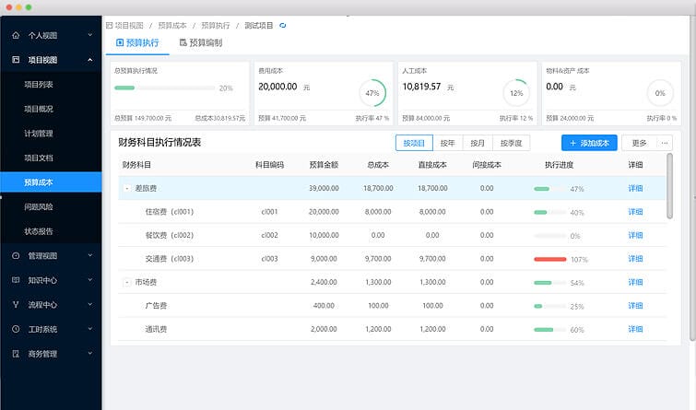Open 详细 link for 住宿费 row
Image resolution: width=696 pixels, height=410 pixels.
click(635, 212)
